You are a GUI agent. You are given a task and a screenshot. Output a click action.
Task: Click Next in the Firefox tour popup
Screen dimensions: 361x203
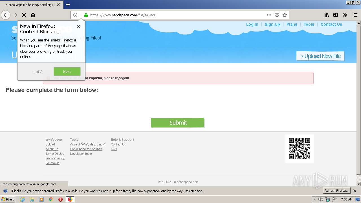click(67, 71)
